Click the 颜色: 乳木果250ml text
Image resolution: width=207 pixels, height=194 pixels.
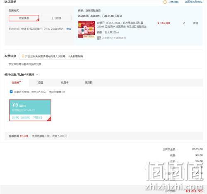pyautogui.click(x=108, y=32)
